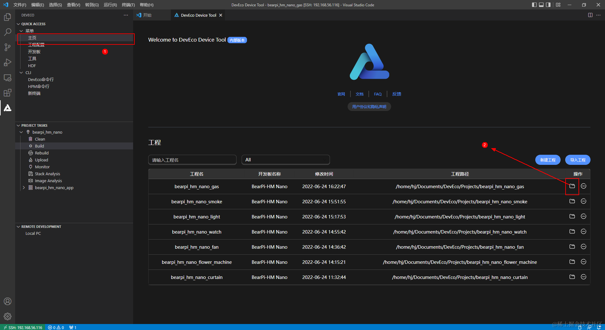Screen dimensions: 605x330
Task: Remove bearpi_hm_nano_gas project via minus icon
Action: tap(584, 186)
